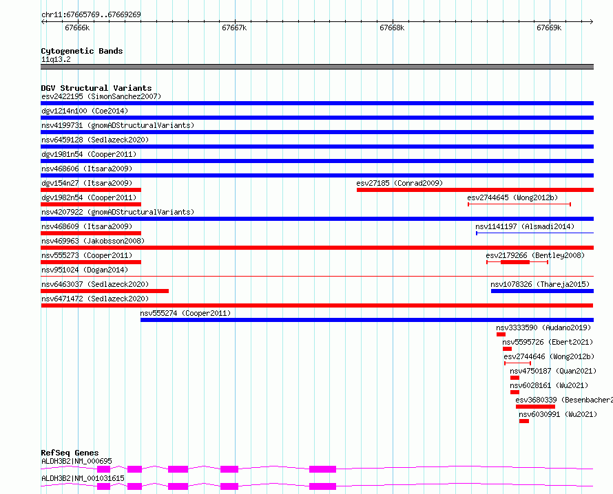Click the 67666k ruler tick label
This screenshot has height=494, width=613.
tap(77, 28)
